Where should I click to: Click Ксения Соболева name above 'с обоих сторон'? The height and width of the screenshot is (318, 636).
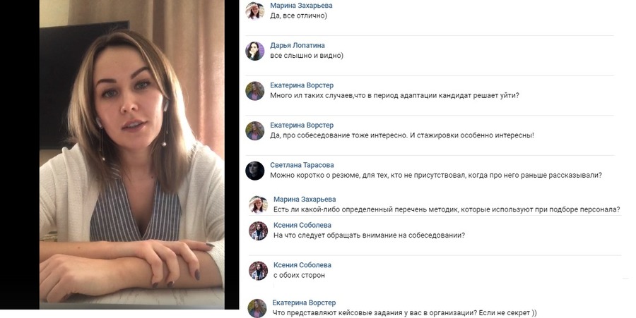[302, 265]
